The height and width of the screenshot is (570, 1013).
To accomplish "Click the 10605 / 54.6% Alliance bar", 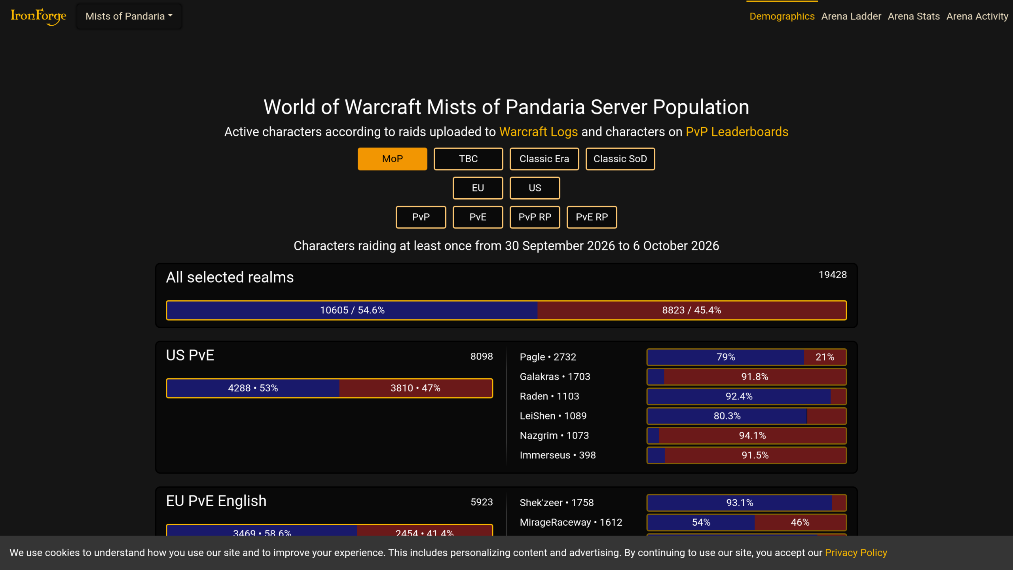I will (352, 310).
